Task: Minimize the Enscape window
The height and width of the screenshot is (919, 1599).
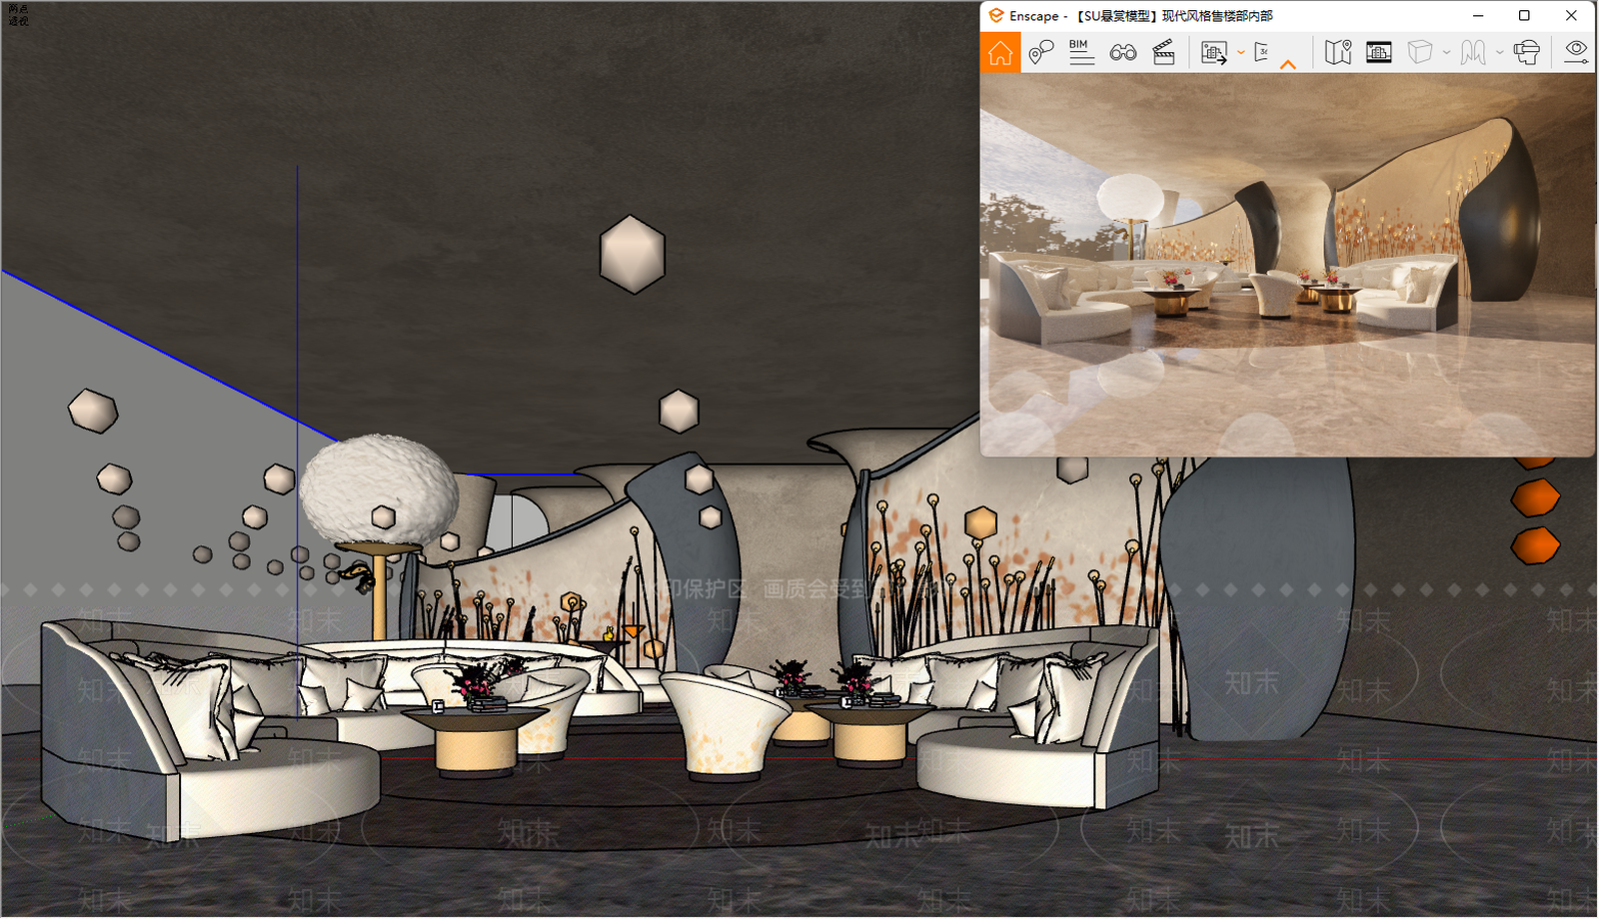Action: 1478,16
